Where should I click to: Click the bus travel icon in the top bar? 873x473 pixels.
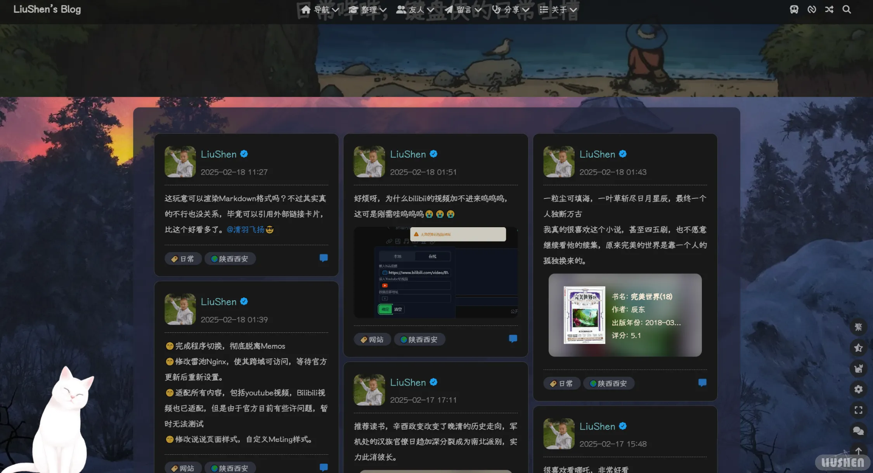[x=794, y=9]
